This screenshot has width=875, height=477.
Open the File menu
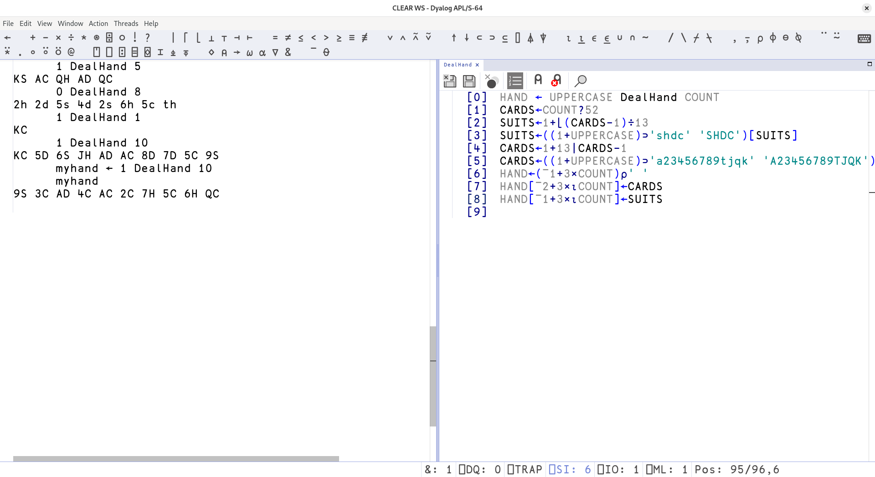(x=8, y=23)
